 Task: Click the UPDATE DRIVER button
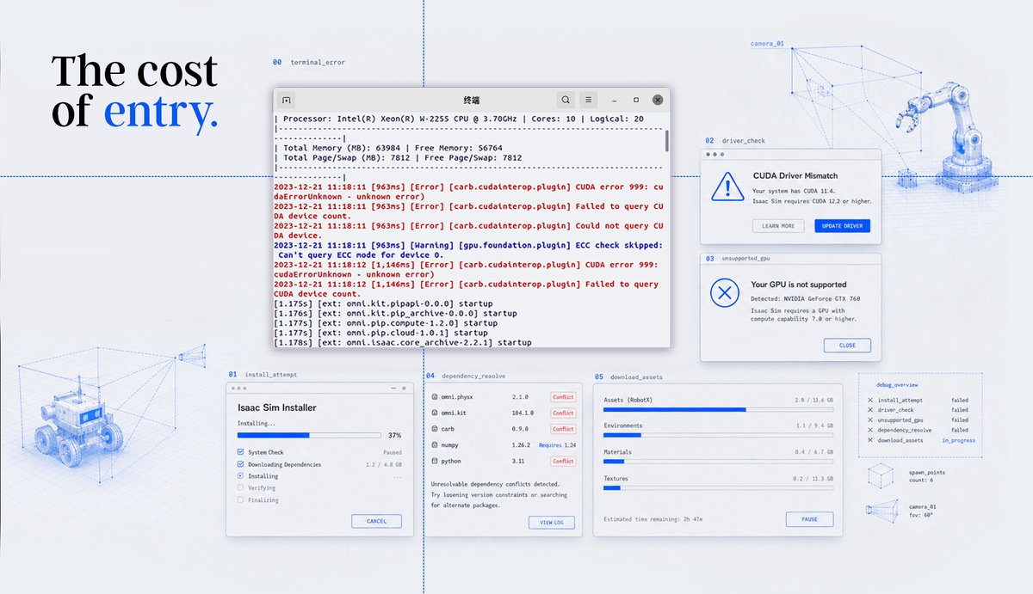tap(843, 226)
